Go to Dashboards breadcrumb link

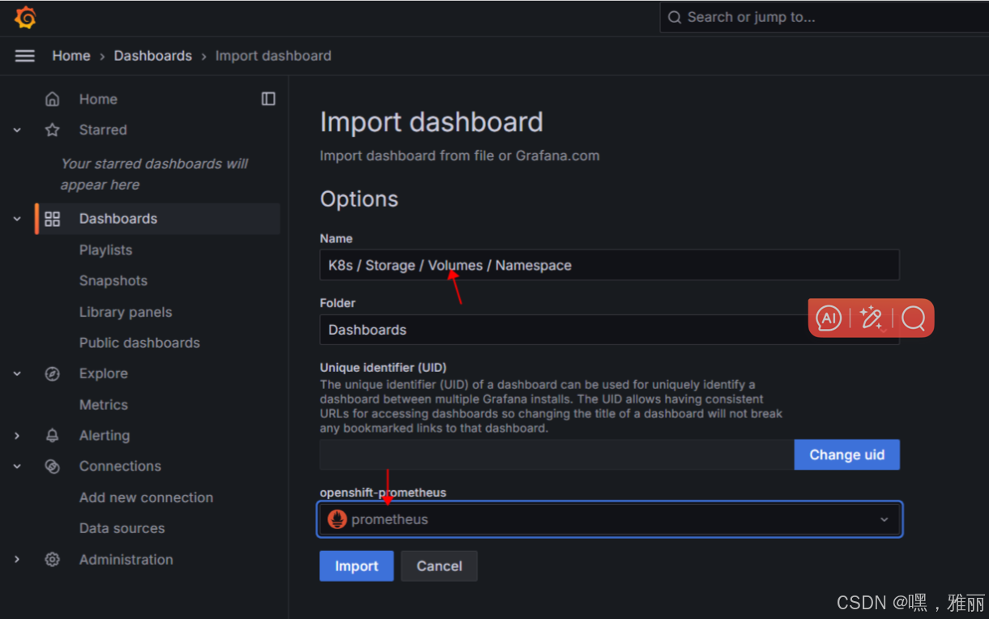tap(153, 56)
